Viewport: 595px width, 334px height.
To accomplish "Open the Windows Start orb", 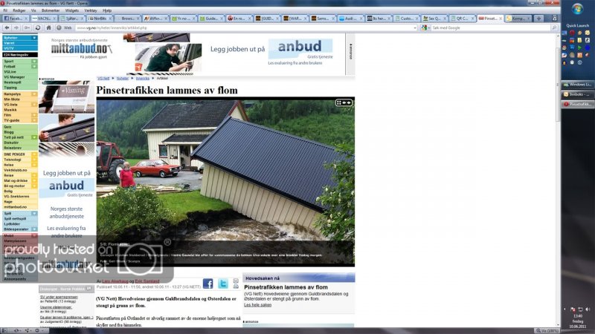I will coord(577,9).
